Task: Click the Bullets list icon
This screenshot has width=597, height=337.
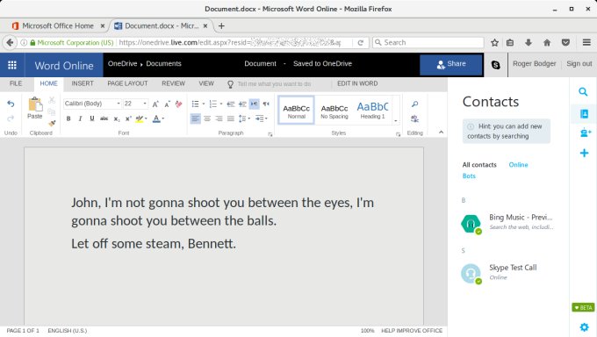Action: point(195,104)
